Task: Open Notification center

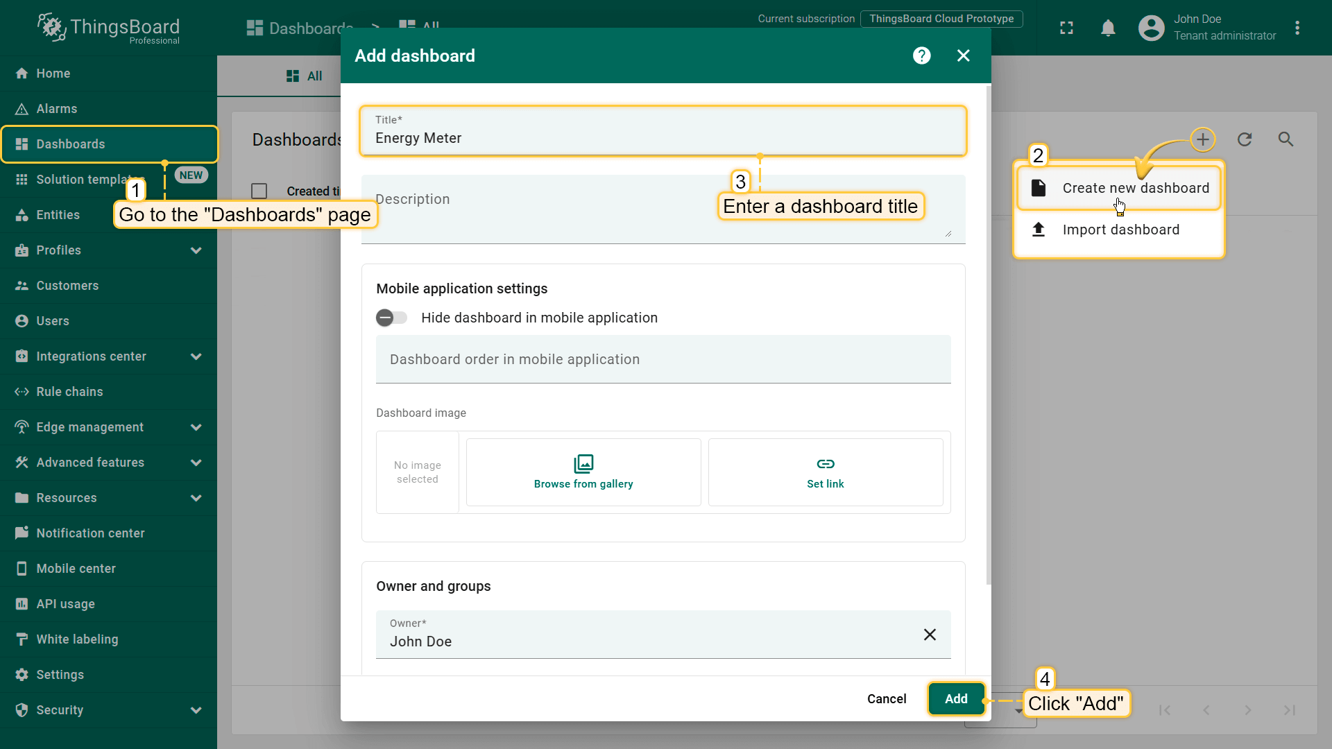Action: point(108,533)
